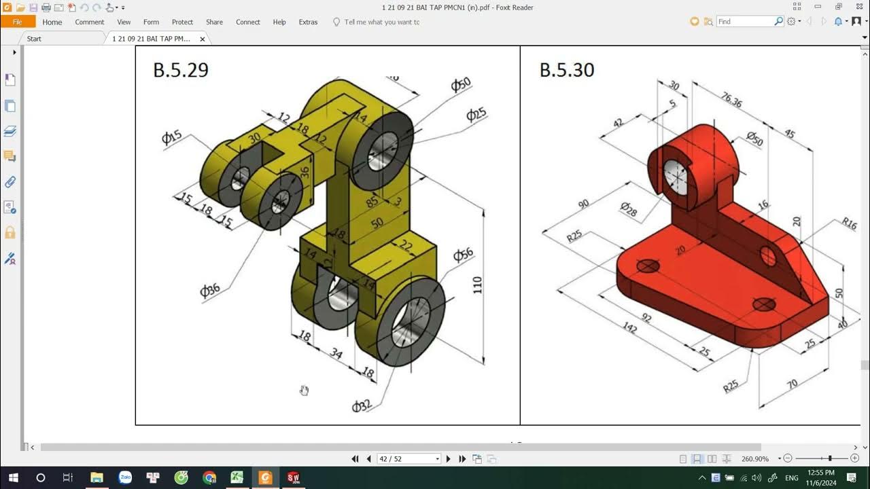The image size is (870, 489).
Task: Expand the Hand tool dropdown arrow
Action: pyautogui.click(x=117, y=8)
